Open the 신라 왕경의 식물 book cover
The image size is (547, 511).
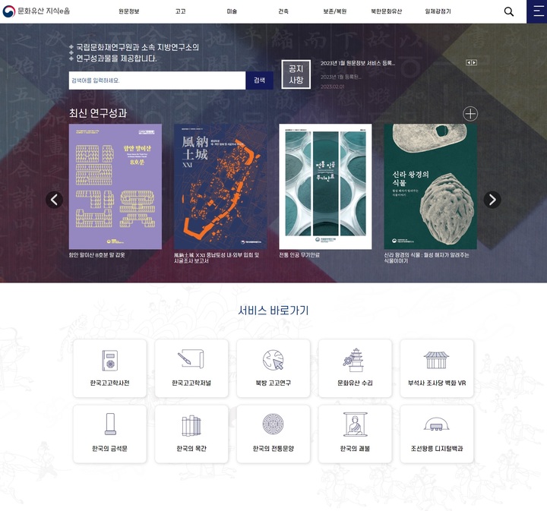click(x=430, y=187)
